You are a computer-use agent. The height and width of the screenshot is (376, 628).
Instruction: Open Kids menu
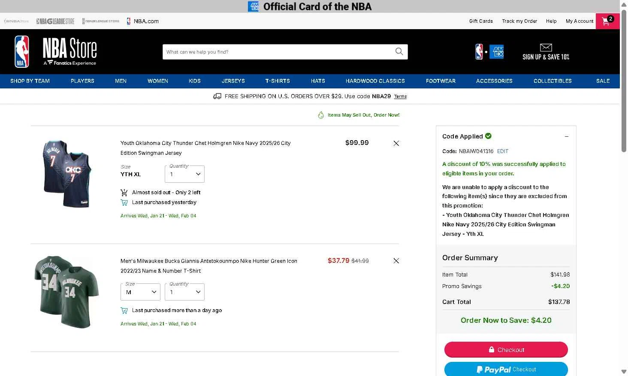click(x=195, y=81)
